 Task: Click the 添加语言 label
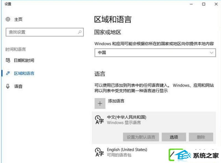(x=116, y=101)
